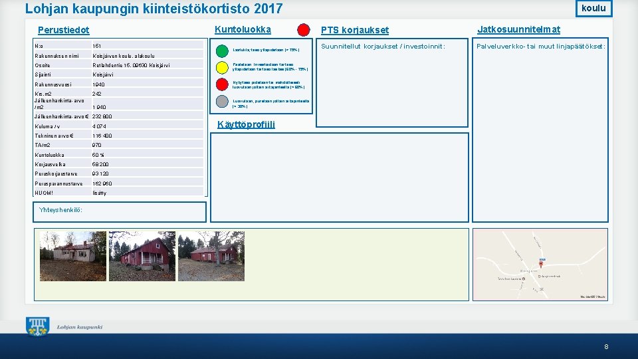Viewport: 638px width, 359px height.
Task: Open the Perustiedot heading link
Action: 64,30
